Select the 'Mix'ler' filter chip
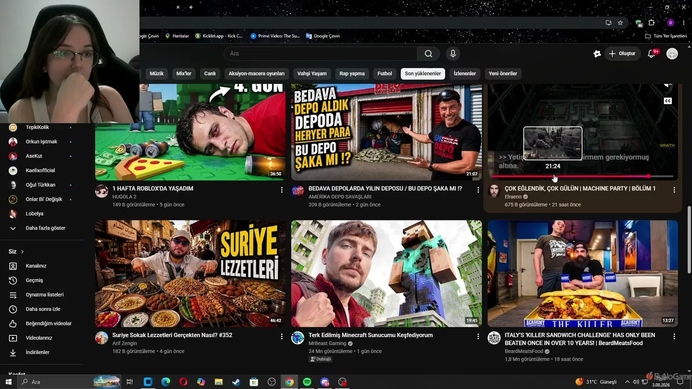 click(184, 73)
